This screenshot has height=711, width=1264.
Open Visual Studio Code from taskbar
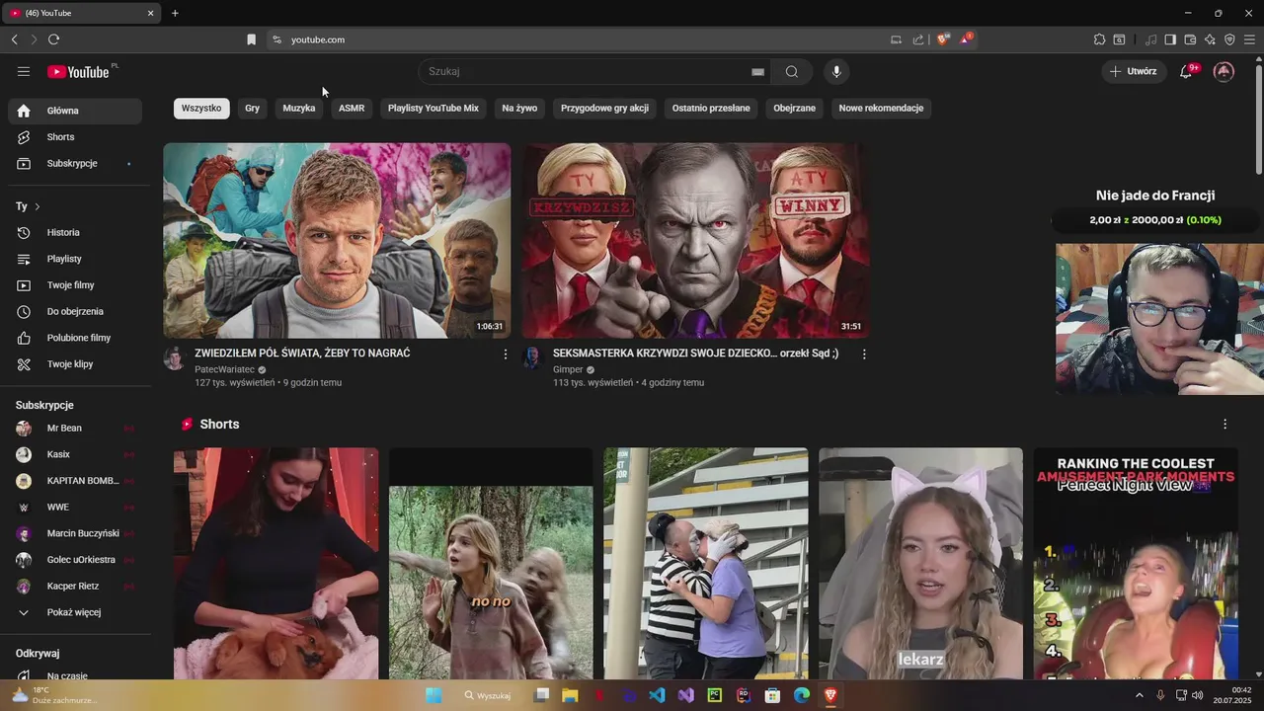tap(657, 695)
